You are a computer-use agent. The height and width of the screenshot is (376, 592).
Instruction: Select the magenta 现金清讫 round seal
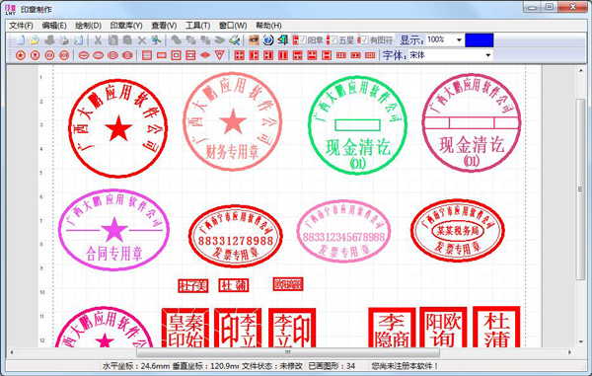click(x=472, y=122)
